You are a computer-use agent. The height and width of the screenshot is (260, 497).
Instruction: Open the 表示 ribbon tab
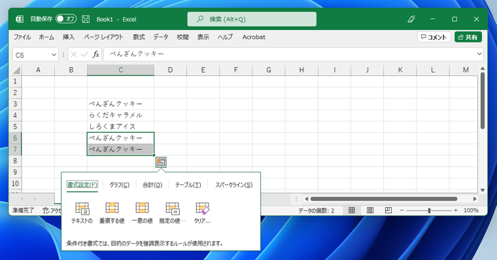point(203,37)
